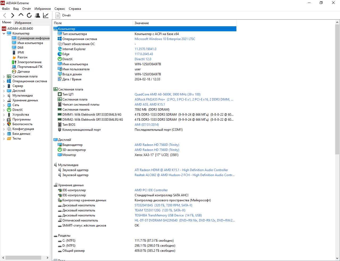
Task: Select Имя компьютера in the tree
Action: pos(30,43)
